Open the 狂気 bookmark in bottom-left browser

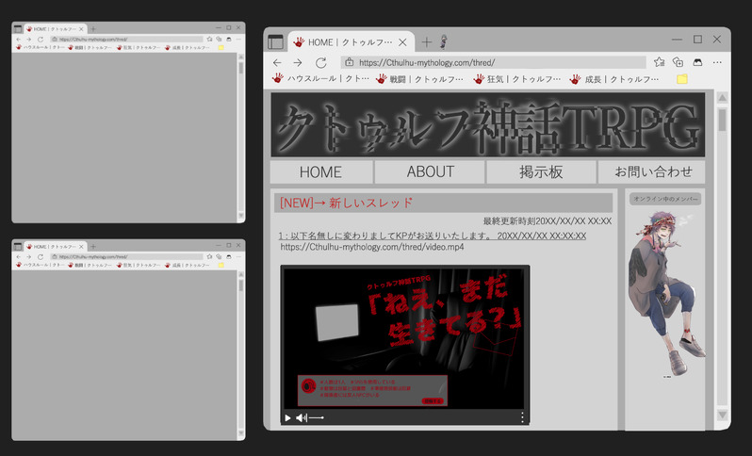pyautogui.click(x=139, y=265)
